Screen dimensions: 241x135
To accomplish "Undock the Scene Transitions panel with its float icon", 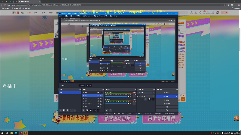I will click(x=154, y=89).
